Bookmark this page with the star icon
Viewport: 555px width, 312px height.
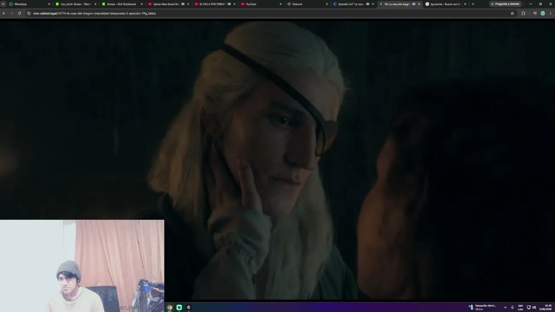[512, 13]
